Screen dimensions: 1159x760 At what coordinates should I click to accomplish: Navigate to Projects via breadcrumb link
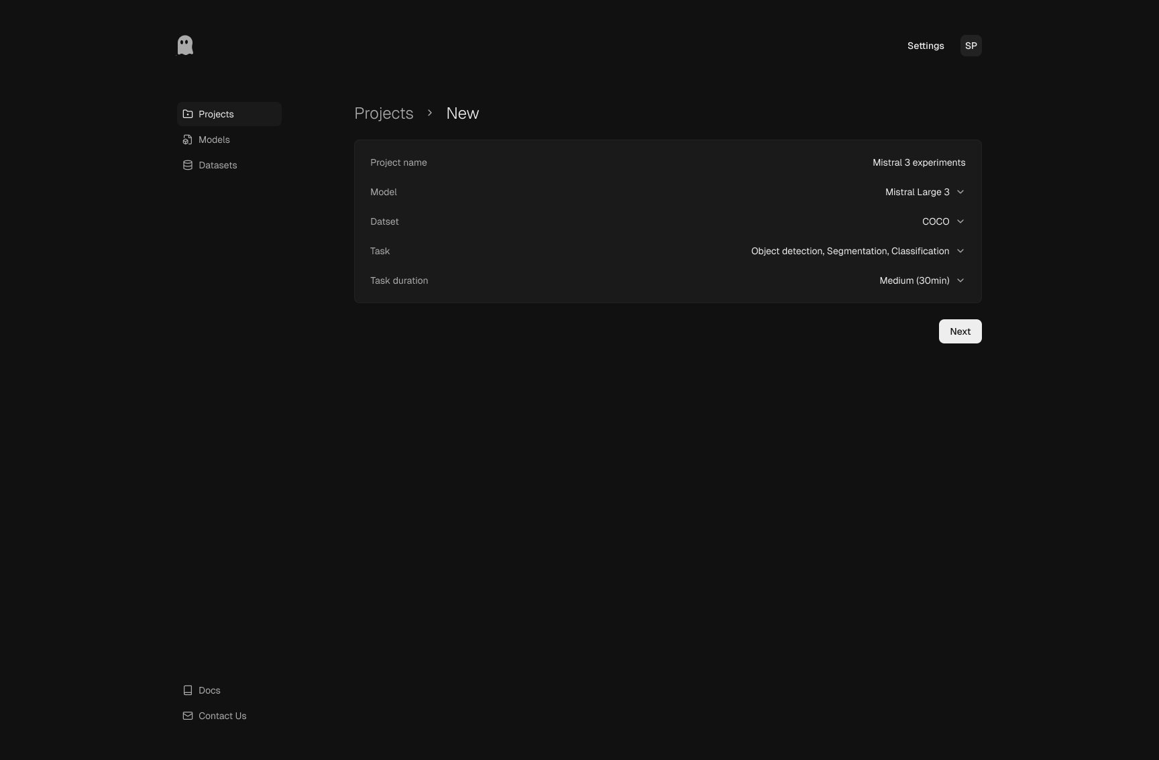coord(383,113)
